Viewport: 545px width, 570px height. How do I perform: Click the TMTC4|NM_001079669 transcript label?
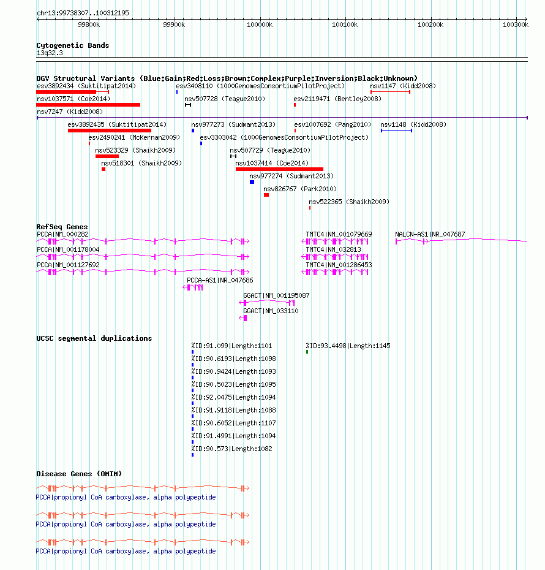click(x=339, y=235)
